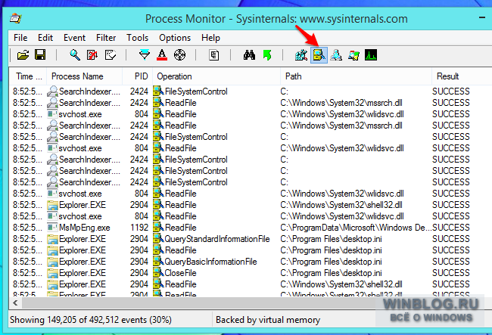This screenshot has width=492, height=335.
Task: Open the Filter funnel toolbar icon
Action: coord(145,55)
